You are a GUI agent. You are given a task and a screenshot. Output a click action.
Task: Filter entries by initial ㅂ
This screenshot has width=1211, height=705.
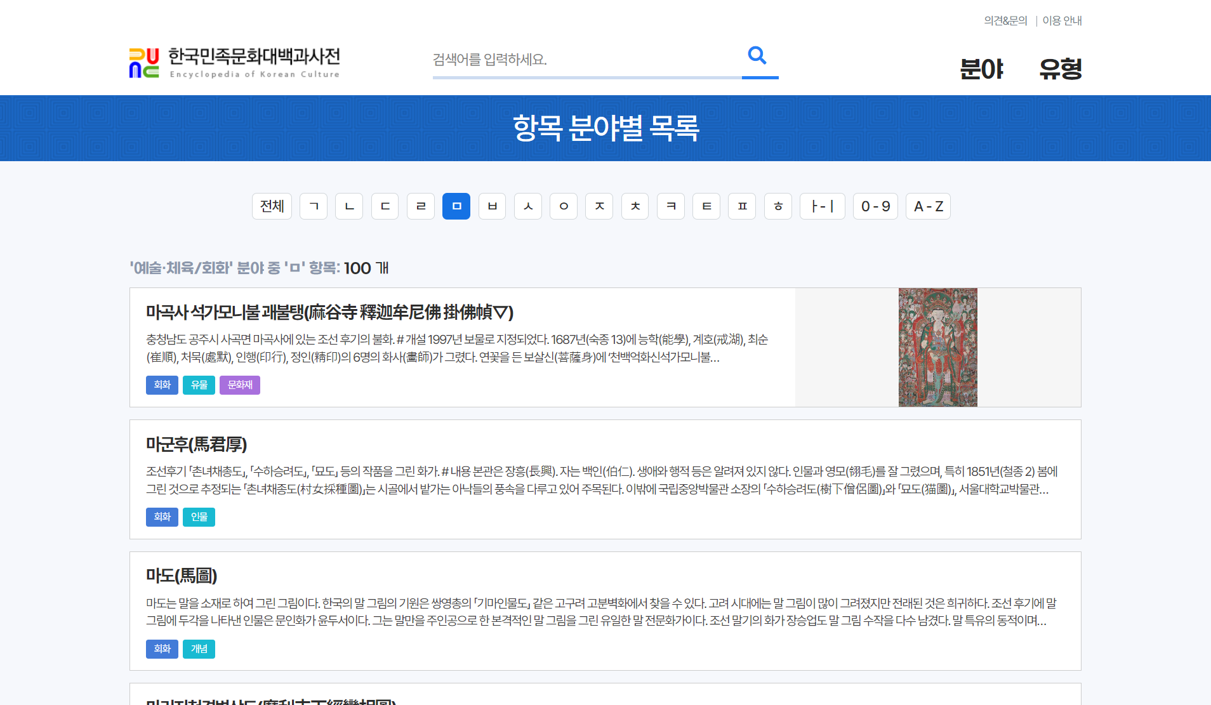492,206
